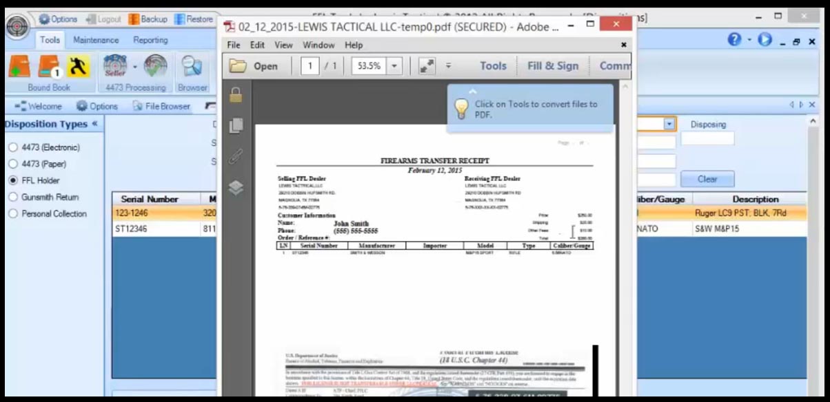
Task: Click Logout in the top bar
Action: point(103,19)
